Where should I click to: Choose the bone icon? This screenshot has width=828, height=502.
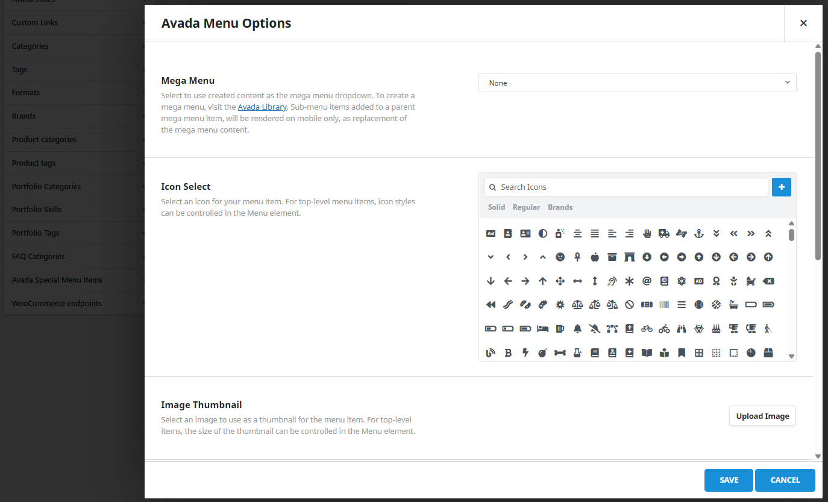click(x=560, y=353)
